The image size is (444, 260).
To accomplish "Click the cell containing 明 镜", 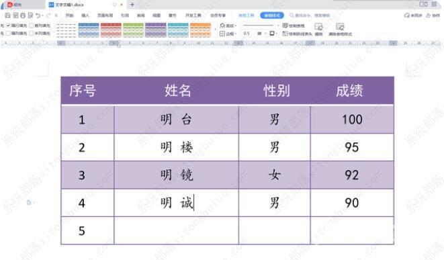I will point(177,175).
